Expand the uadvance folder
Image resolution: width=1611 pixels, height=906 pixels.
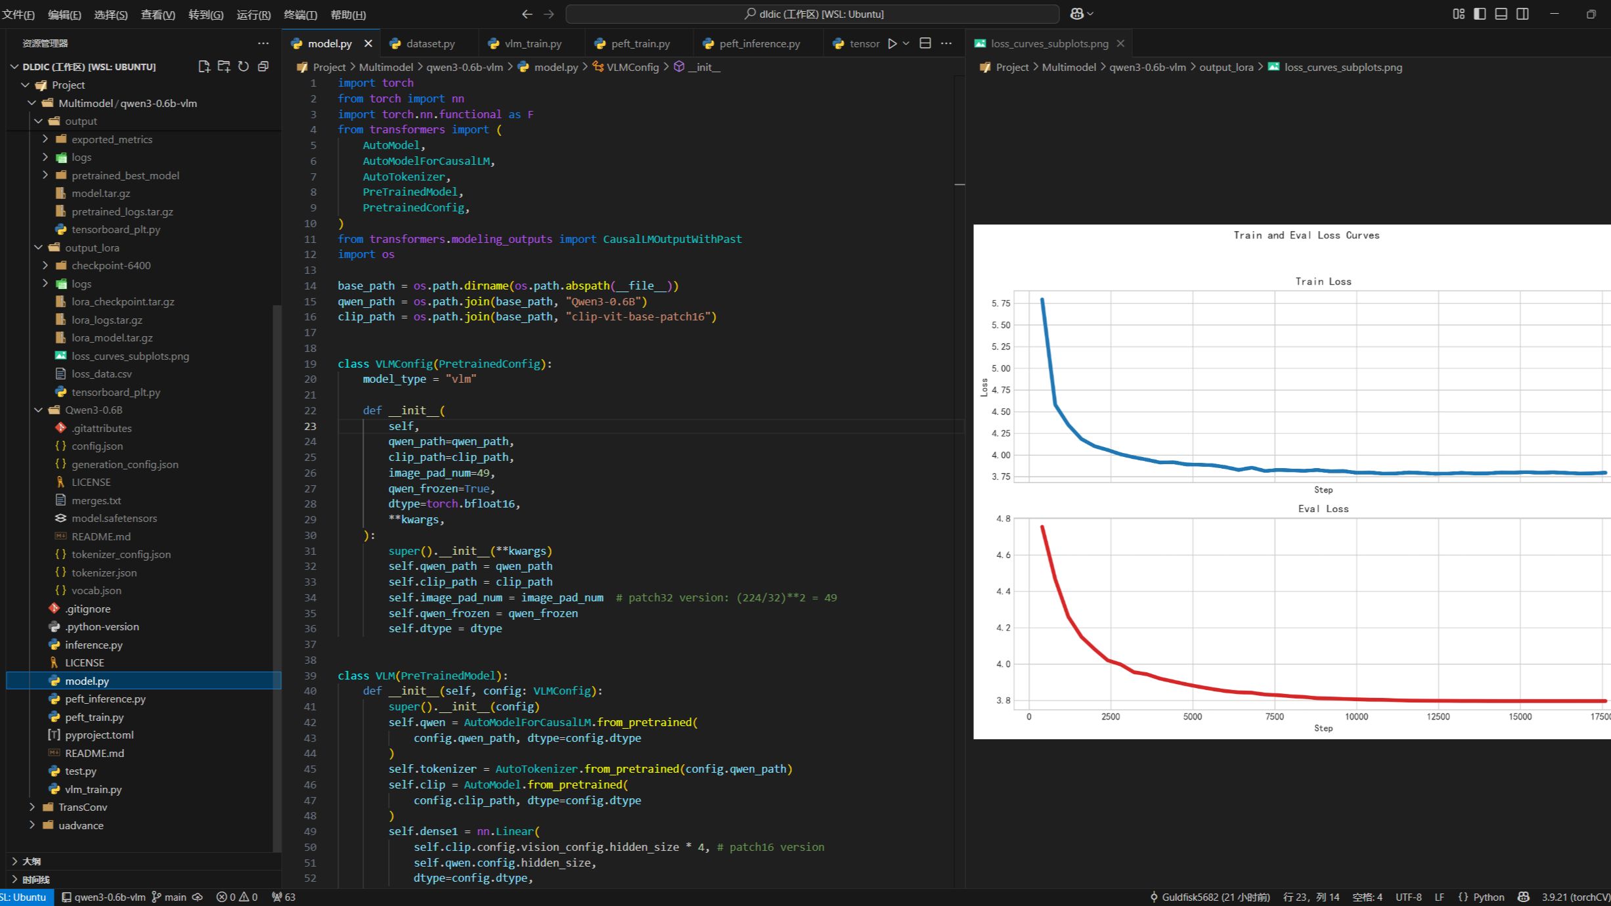[32, 825]
